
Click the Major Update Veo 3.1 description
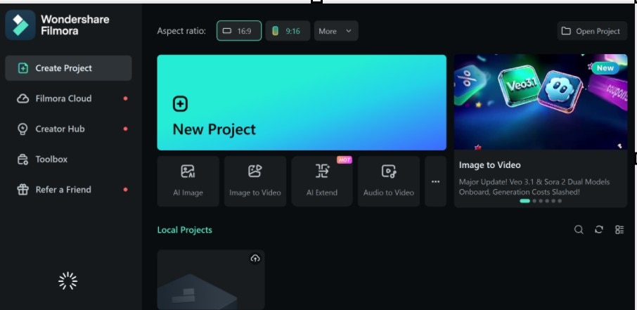[x=534, y=187]
